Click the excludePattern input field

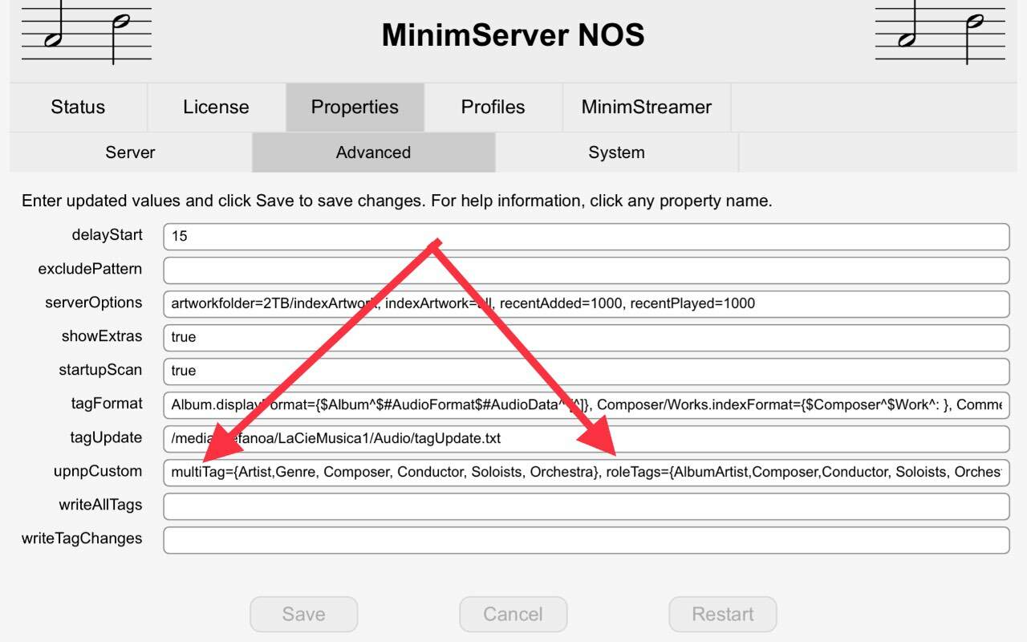click(x=586, y=270)
